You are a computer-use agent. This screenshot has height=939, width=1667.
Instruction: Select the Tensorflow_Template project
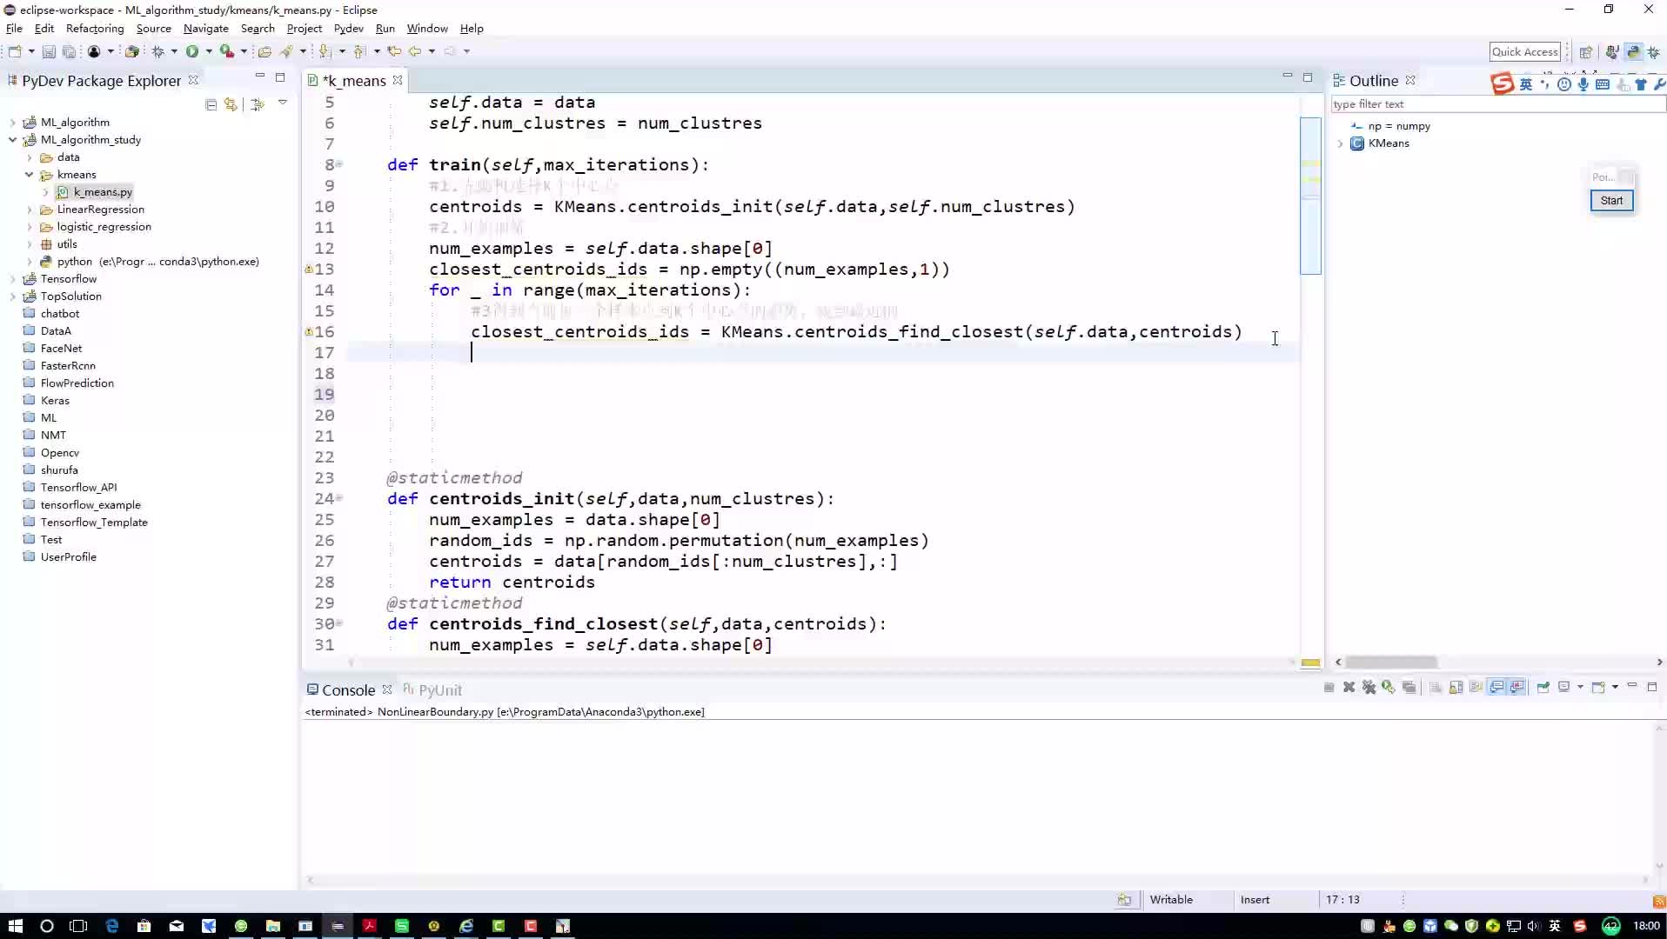click(94, 523)
